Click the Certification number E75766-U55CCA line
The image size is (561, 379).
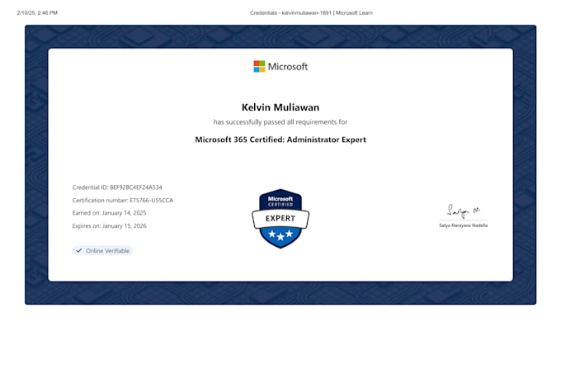click(123, 201)
